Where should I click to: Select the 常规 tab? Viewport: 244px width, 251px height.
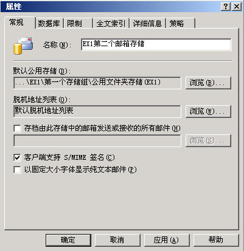[19, 22]
